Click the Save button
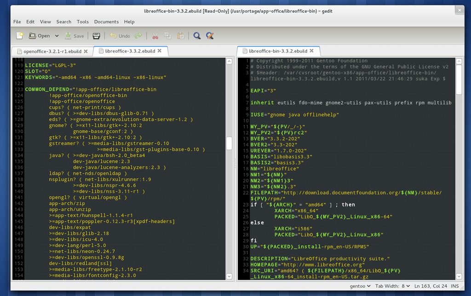This screenshot has height=296, width=471. click(75, 36)
